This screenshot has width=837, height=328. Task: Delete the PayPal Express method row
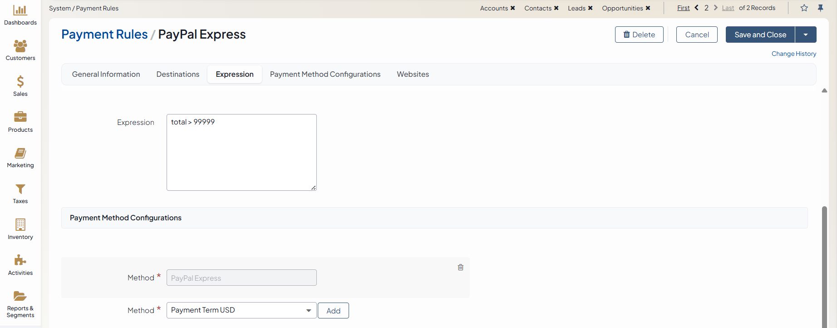pos(461,267)
